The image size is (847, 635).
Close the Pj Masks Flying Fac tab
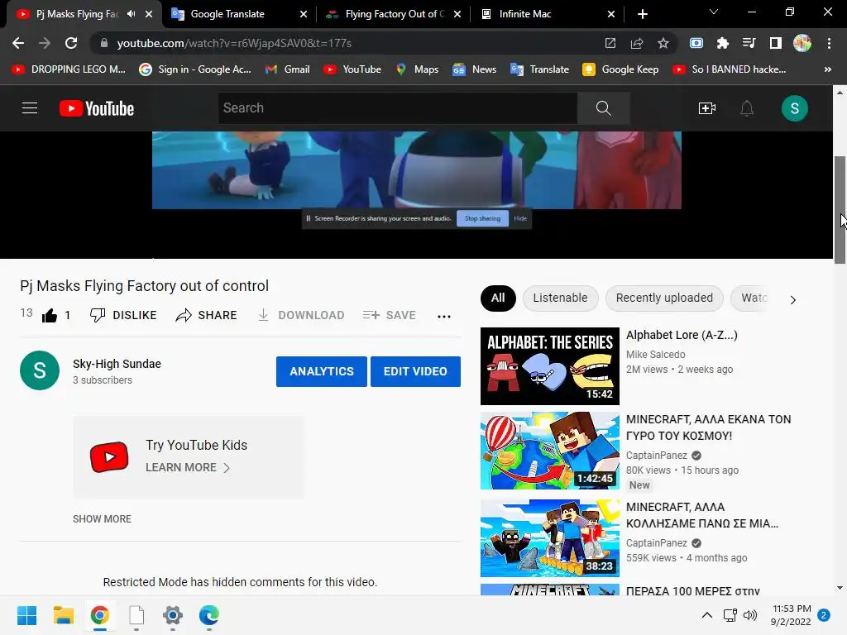click(x=149, y=14)
